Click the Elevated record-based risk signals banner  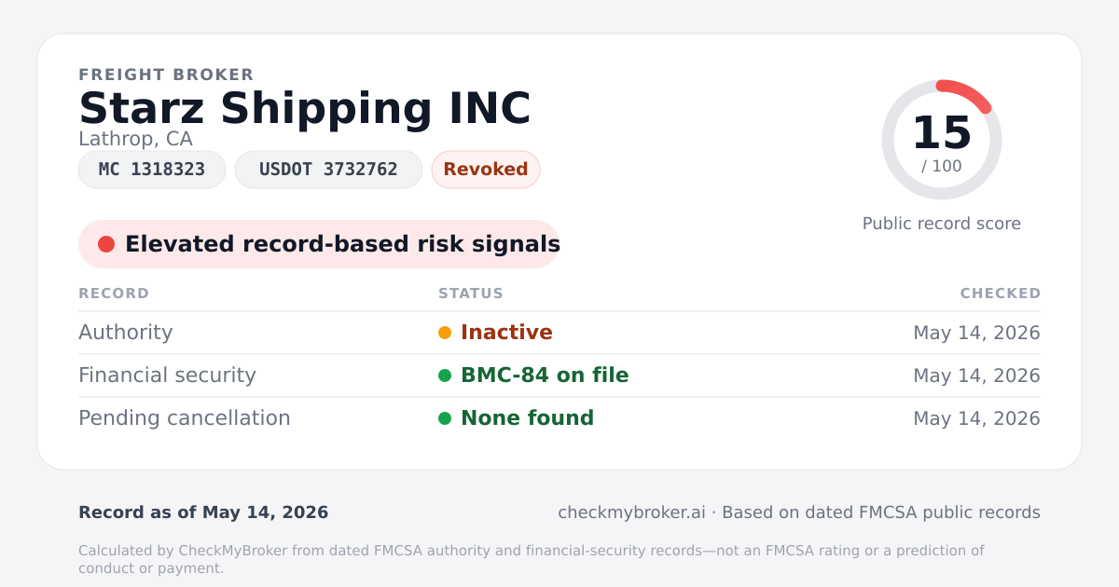click(x=319, y=244)
